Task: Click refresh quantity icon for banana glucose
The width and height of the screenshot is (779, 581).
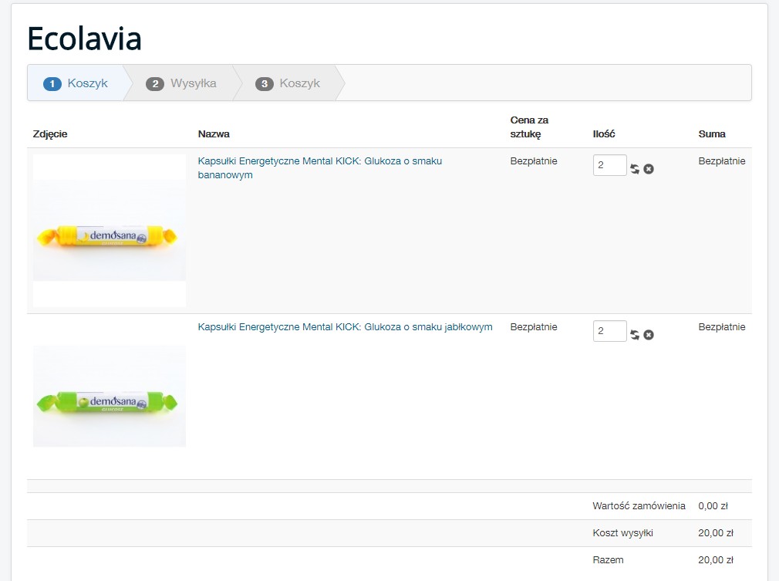Action: pyautogui.click(x=635, y=169)
